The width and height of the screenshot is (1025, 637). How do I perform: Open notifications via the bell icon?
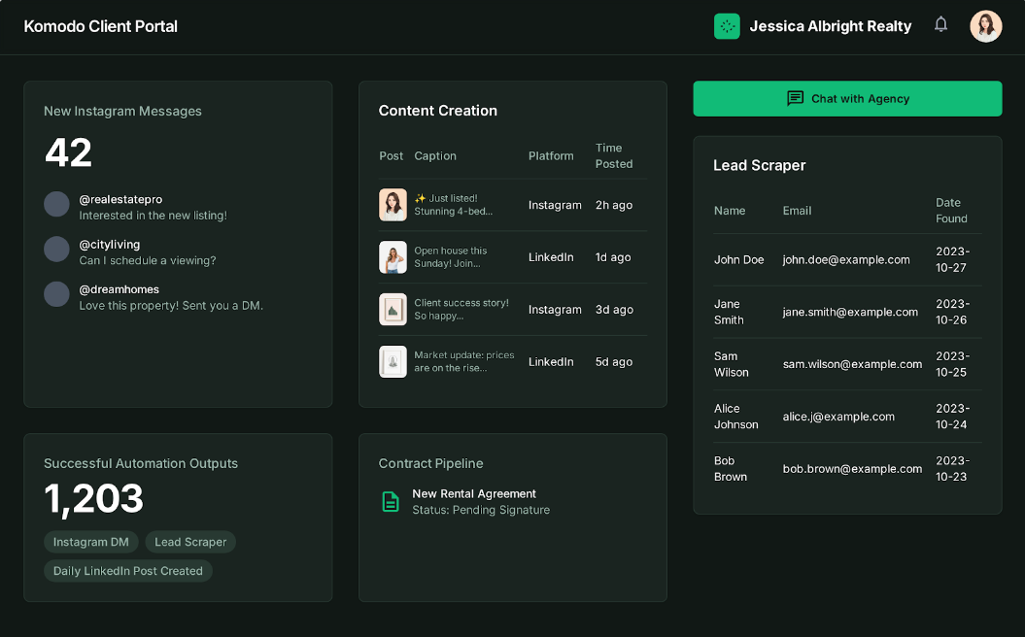[x=940, y=25]
